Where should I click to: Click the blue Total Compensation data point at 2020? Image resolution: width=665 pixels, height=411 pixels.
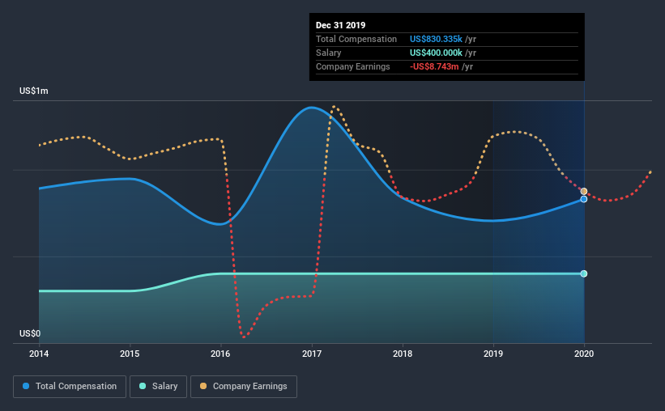point(584,199)
